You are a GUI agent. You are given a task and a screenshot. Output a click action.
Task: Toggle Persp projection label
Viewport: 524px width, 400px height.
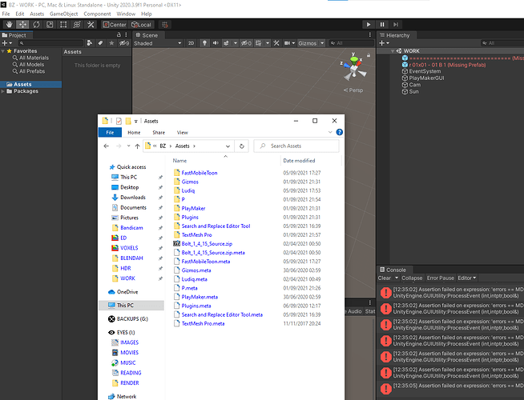coord(353,90)
